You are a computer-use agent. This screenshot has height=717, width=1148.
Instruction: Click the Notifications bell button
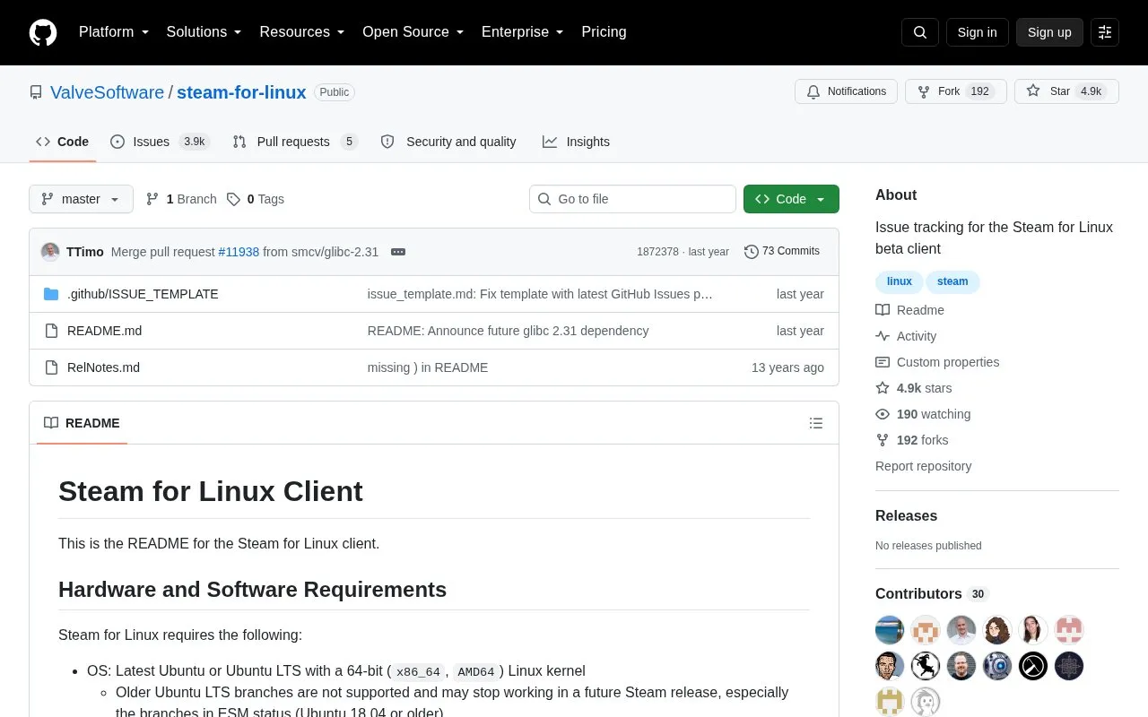coord(846,91)
